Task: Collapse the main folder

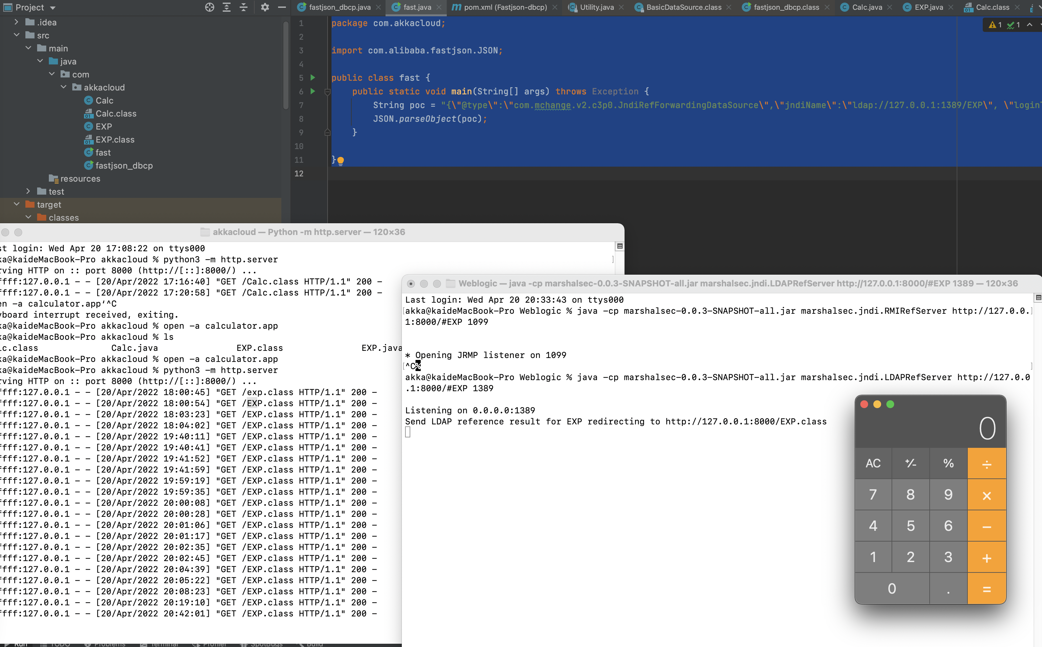Action: click(x=28, y=48)
